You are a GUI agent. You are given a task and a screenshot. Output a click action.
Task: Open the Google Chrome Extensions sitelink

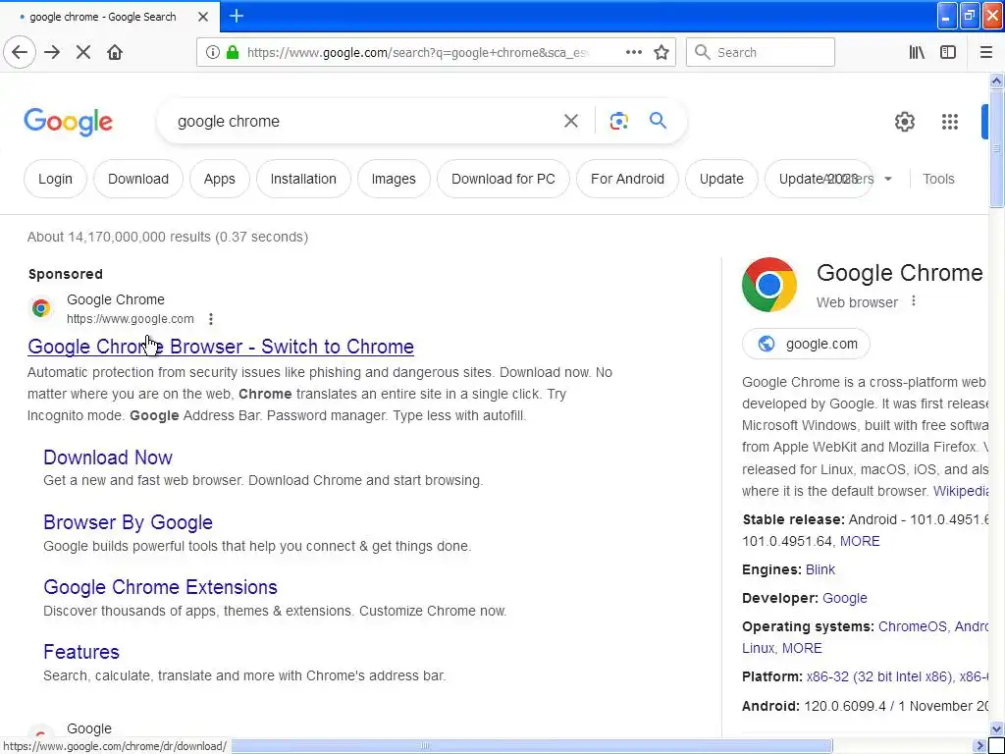tap(160, 587)
